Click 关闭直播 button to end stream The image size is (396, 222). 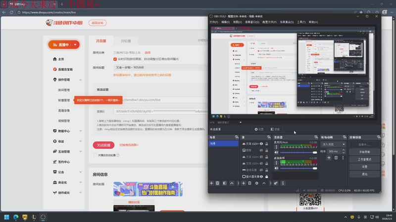[103, 145]
